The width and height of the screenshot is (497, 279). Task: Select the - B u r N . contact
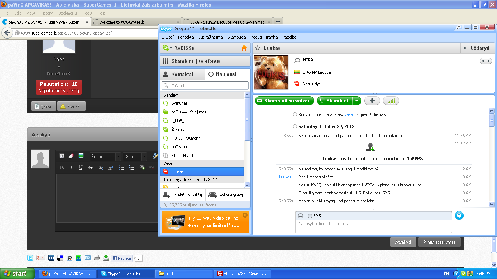(202, 155)
